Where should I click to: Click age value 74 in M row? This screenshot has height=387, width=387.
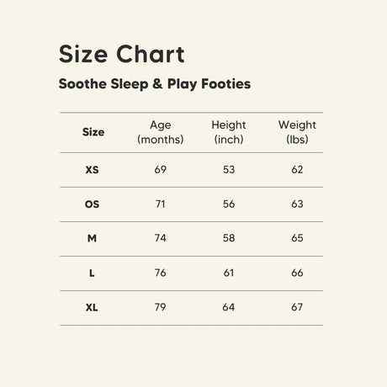click(161, 238)
